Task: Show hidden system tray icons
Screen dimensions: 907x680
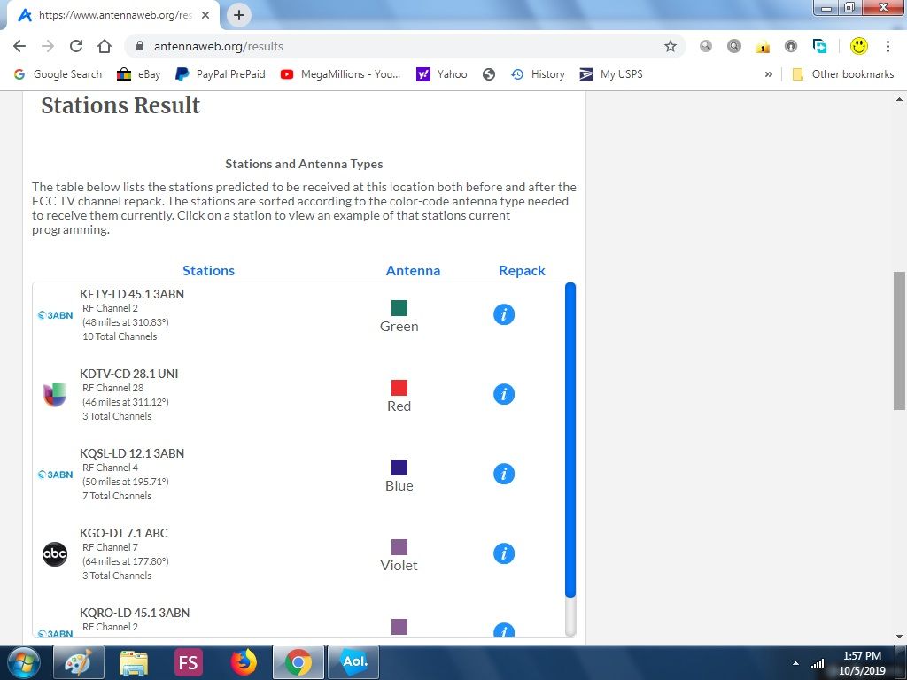Action: [796, 664]
